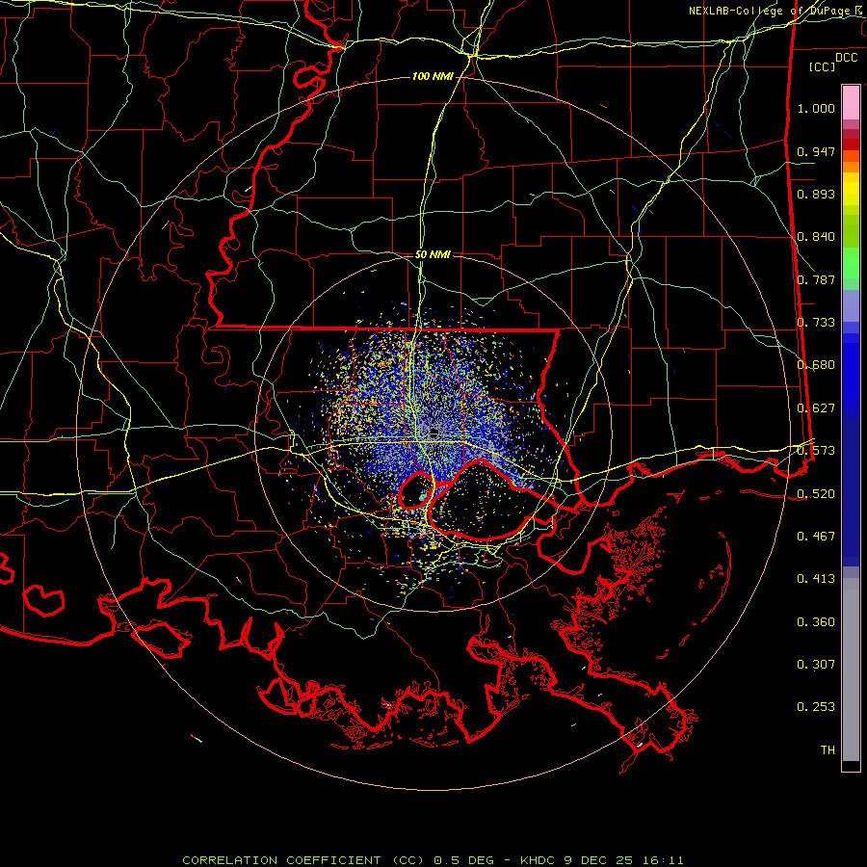Click the 0.733 scale value
The height and width of the screenshot is (867, 867).
point(816,323)
